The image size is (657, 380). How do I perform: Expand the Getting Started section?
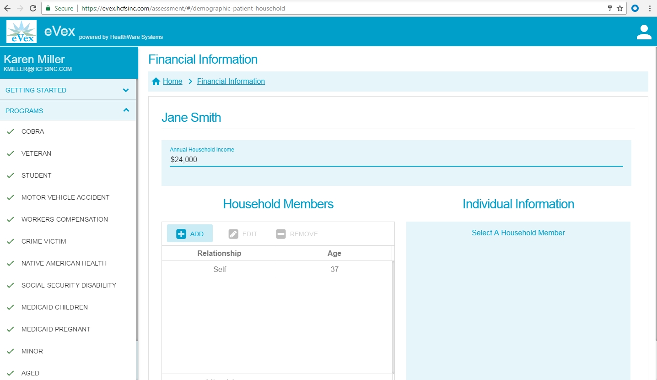pyautogui.click(x=68, y=90)
